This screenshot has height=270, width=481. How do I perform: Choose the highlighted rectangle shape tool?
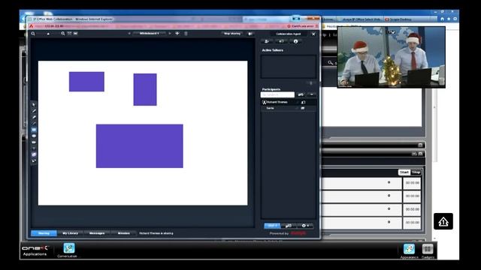pyautogui.click(x=34, y=130)
